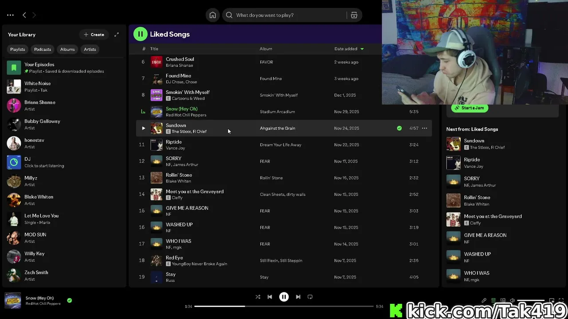This screenshot has width=568, height=319.
Task: Go back with the left arrow
Action: tap(24, 15)
